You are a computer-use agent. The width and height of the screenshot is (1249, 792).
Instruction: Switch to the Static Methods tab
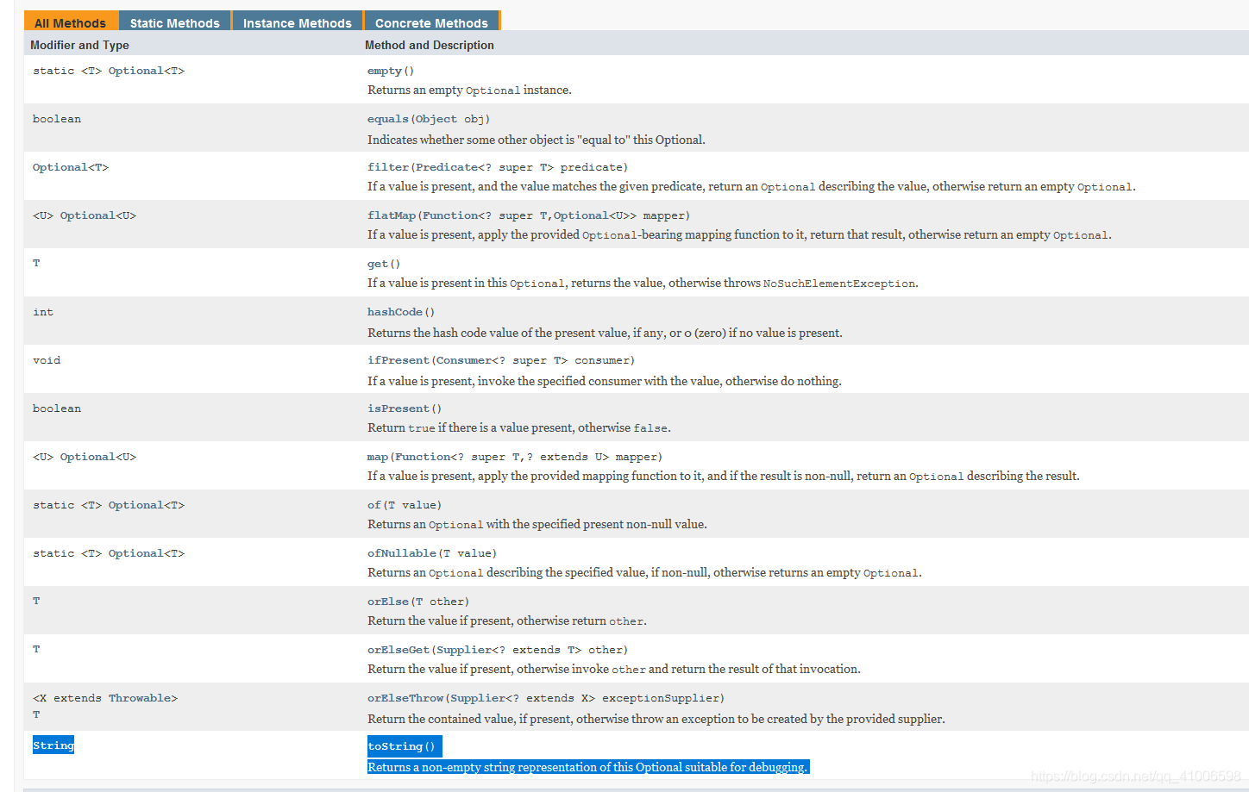(174, 22)
